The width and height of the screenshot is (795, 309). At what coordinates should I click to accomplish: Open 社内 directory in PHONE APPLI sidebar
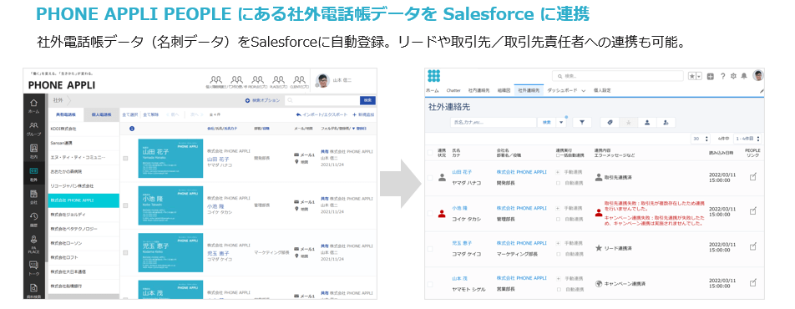(33, 152)
